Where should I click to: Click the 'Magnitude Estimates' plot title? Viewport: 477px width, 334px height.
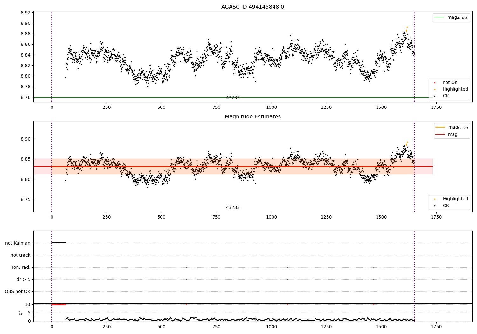252,117
